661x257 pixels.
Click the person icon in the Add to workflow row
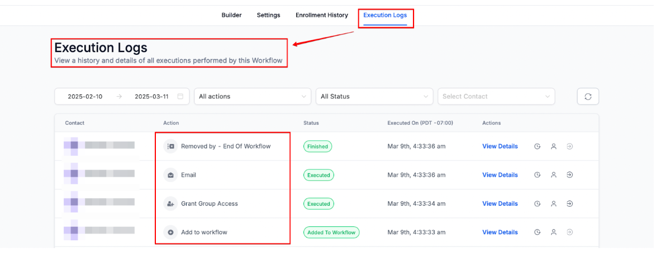553,232
